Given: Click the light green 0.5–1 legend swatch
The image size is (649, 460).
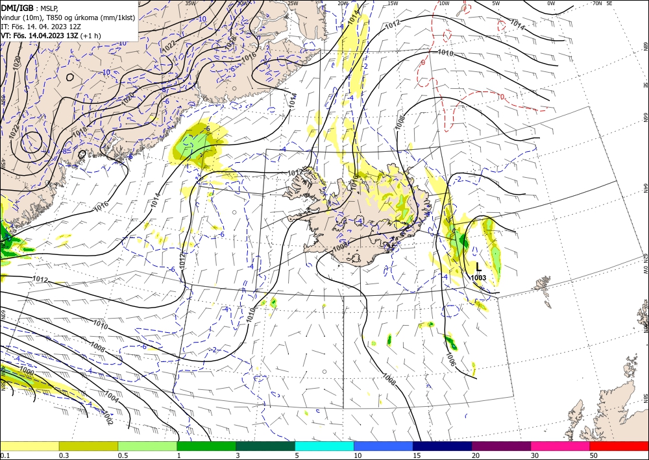Looking at the screenshot, I should coord(147,446).
